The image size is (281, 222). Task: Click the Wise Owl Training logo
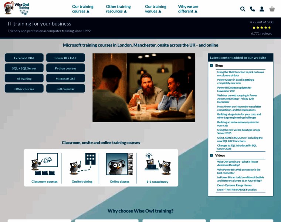click(17, 8)
